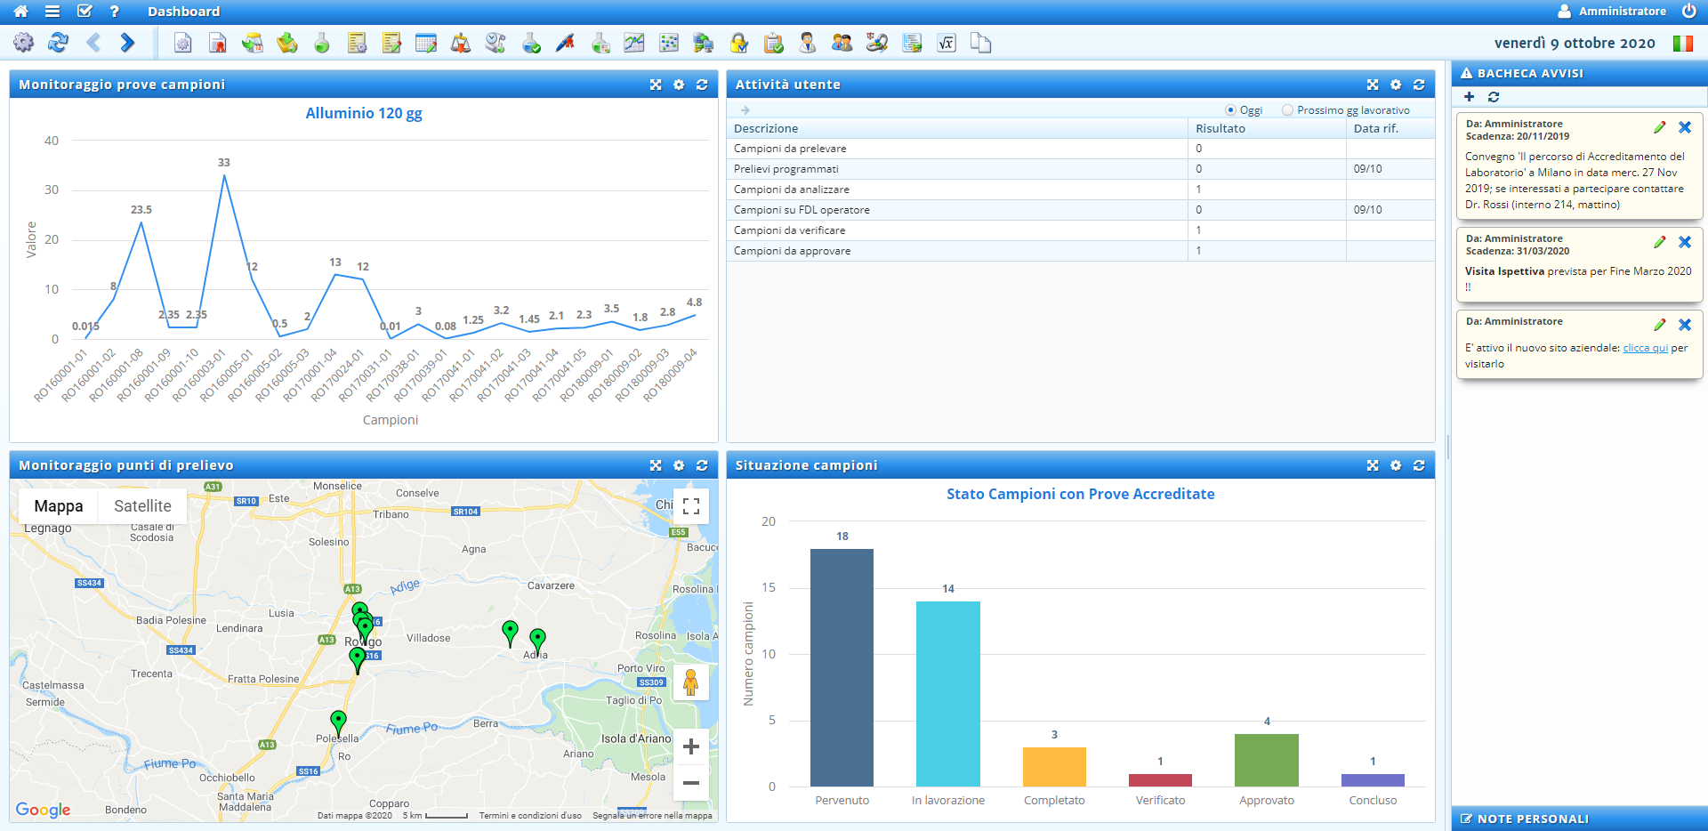
Task: Open the hamburger main menu
Action: pos(52,12)
